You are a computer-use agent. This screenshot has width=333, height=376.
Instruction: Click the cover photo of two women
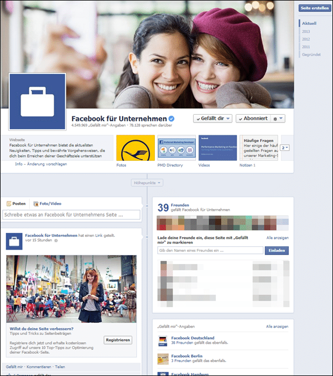click(x=147, y=54)
